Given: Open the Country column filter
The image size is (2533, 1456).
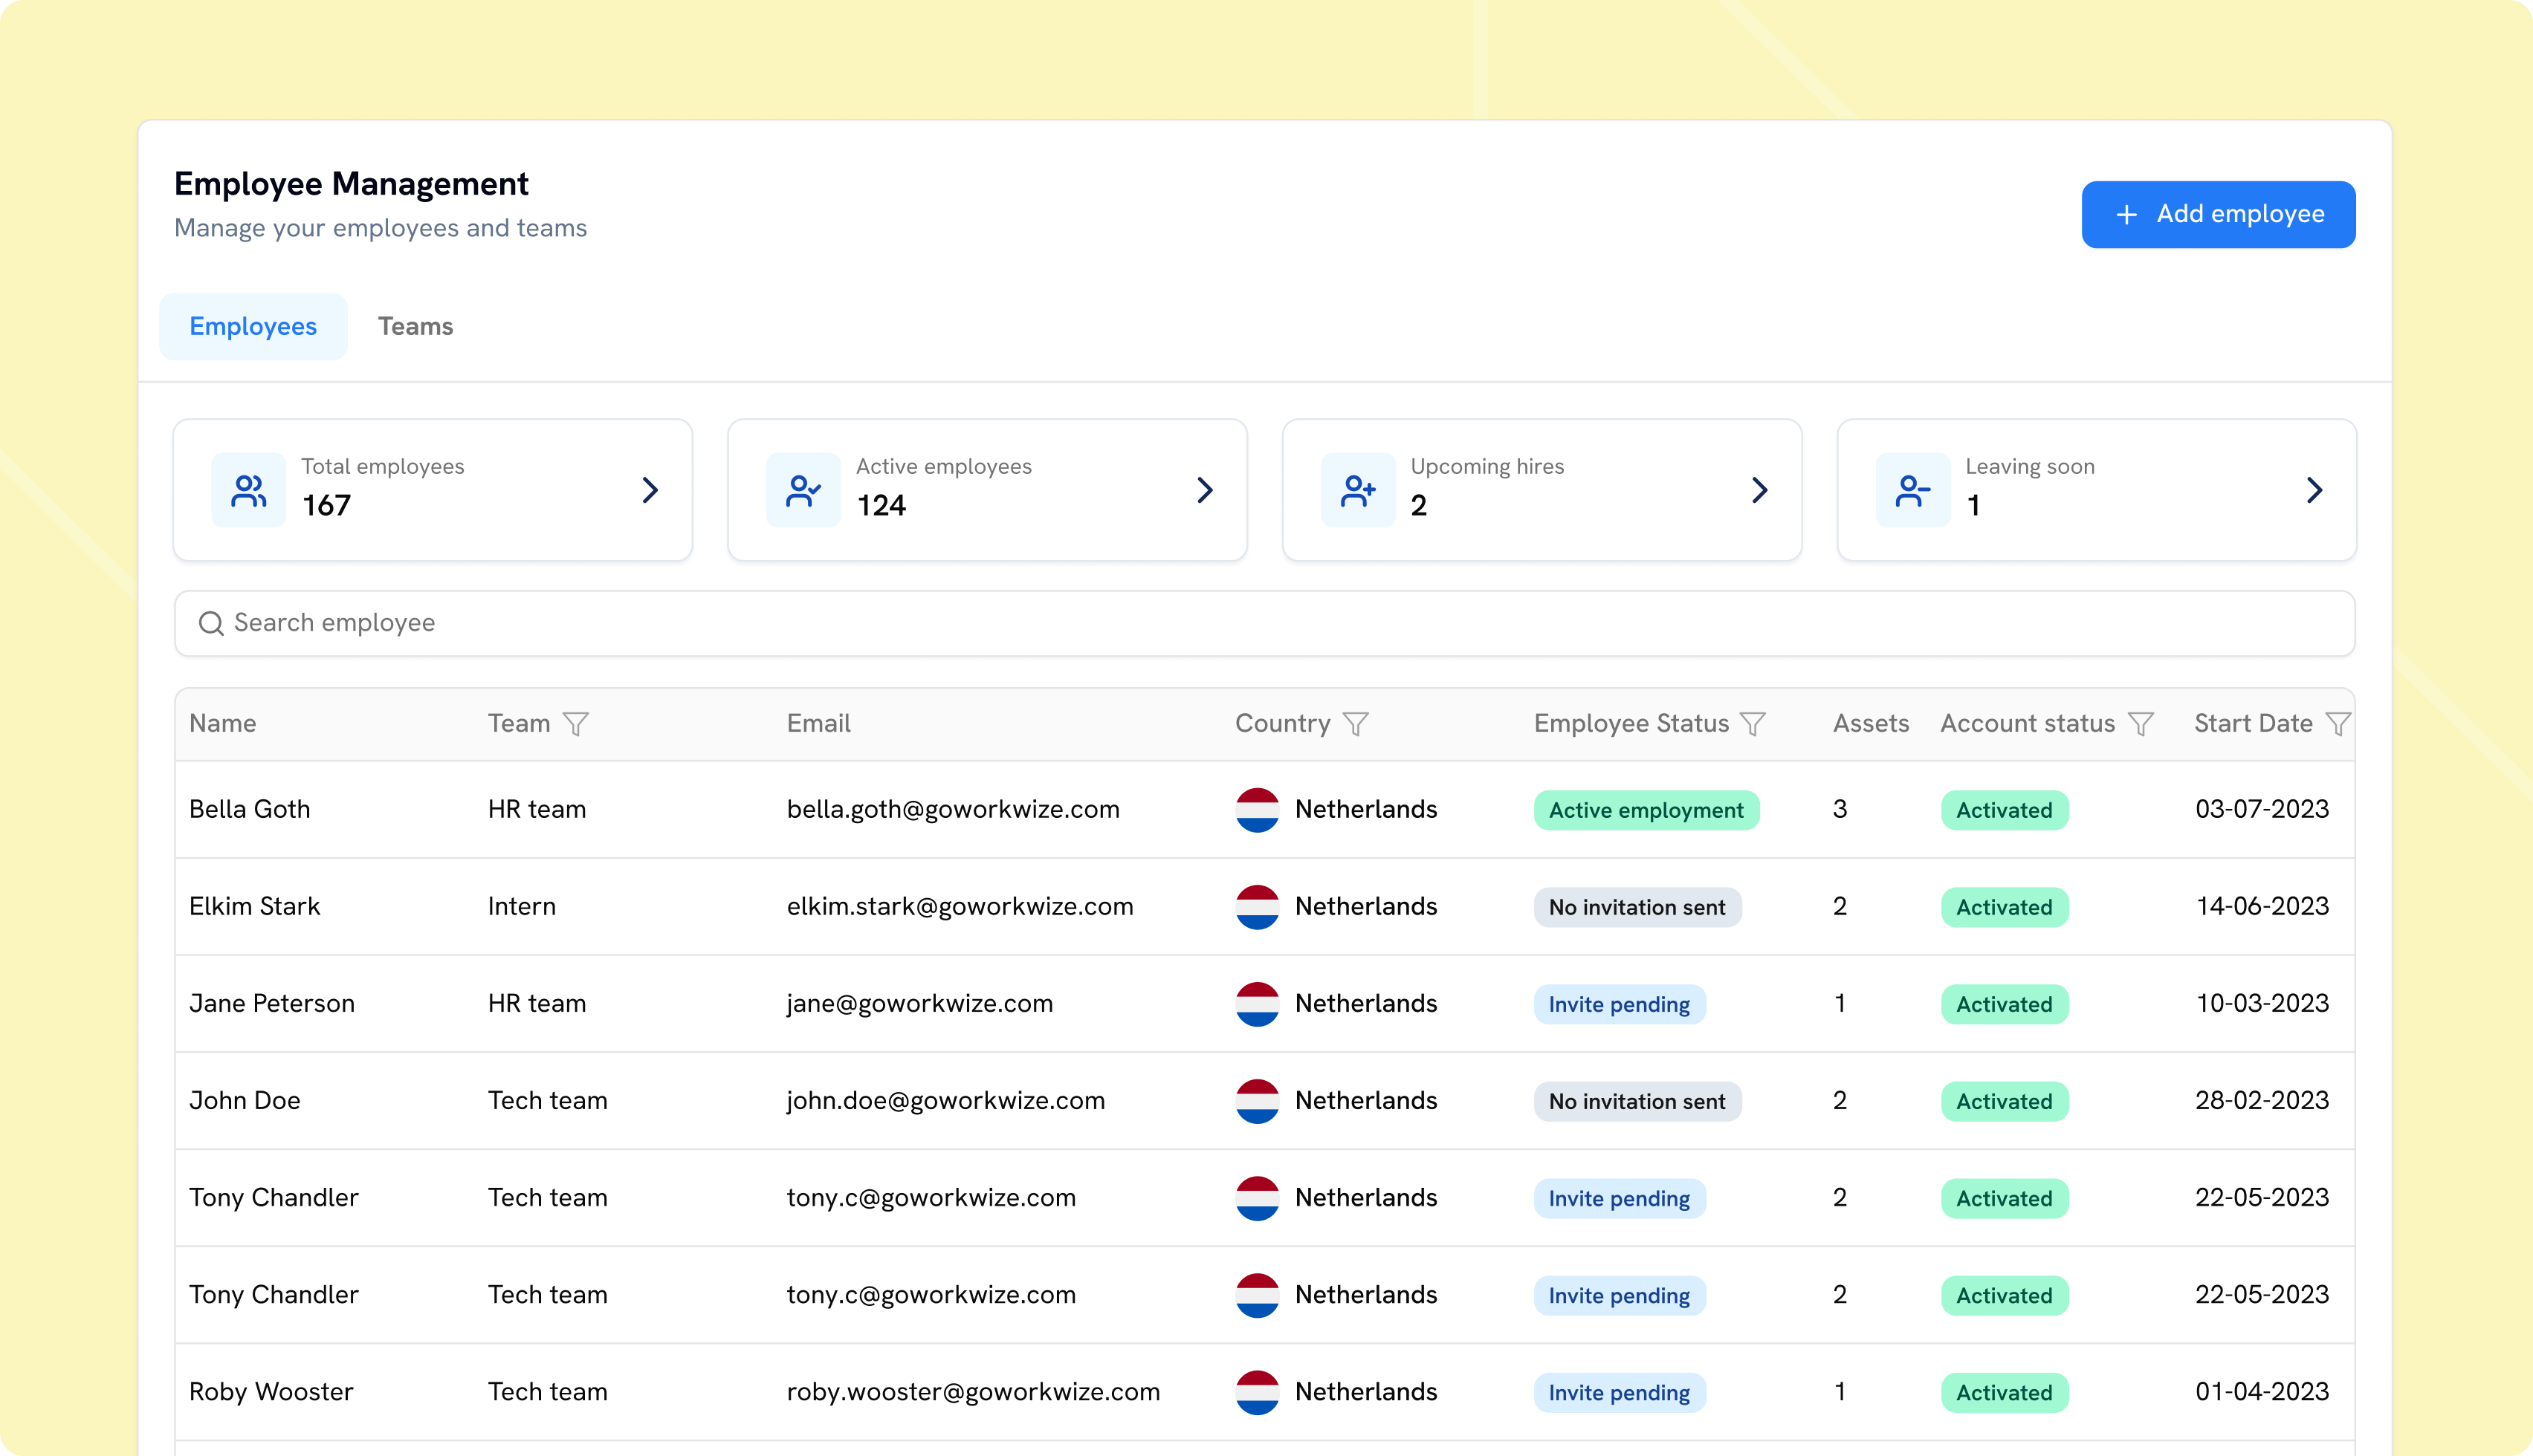Looking at the screenshot, I should point(1354,723).
